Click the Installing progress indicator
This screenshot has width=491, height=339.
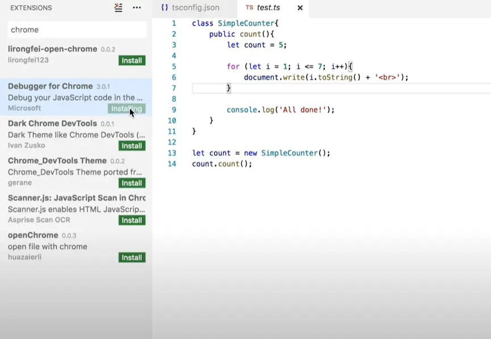(126, 108)
